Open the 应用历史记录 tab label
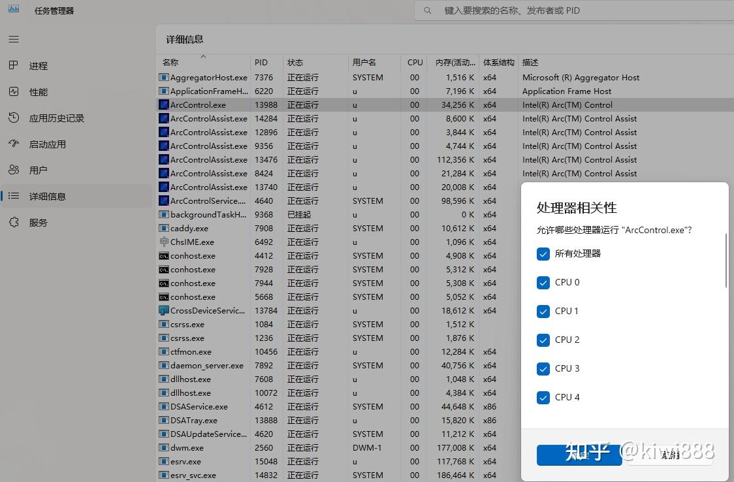The image size is (734, 482). (x=57, y=118)
